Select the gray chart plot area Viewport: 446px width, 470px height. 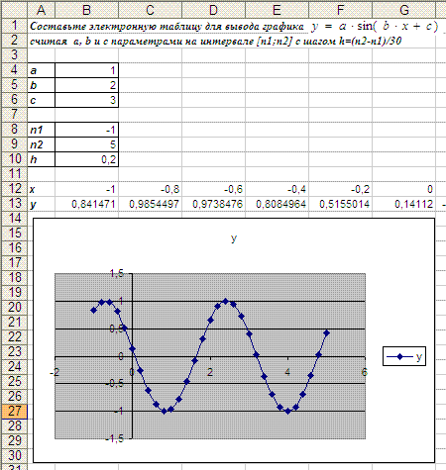click(x=210, y=356)
